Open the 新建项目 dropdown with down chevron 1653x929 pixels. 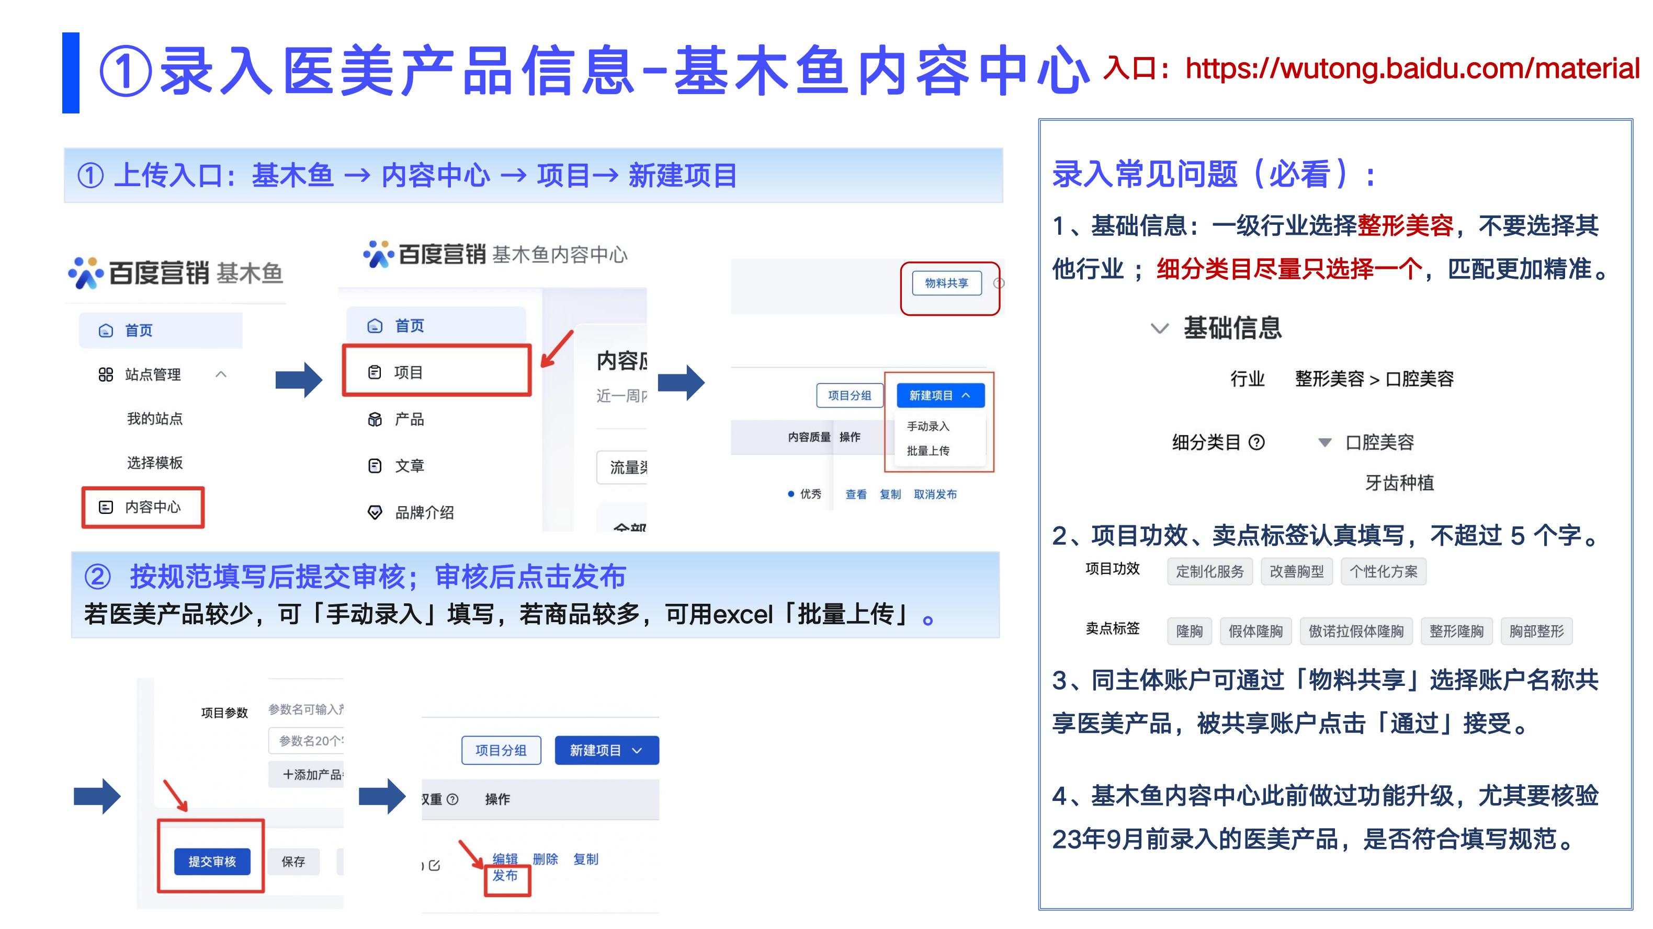[607, 751]
